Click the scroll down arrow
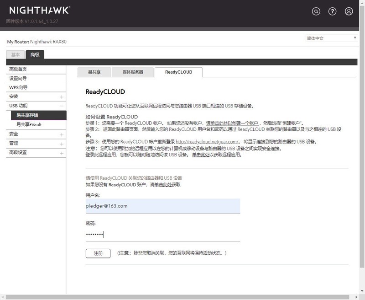Image resolution: width=365 pixels, height=300 pixels. coord(362,291)
